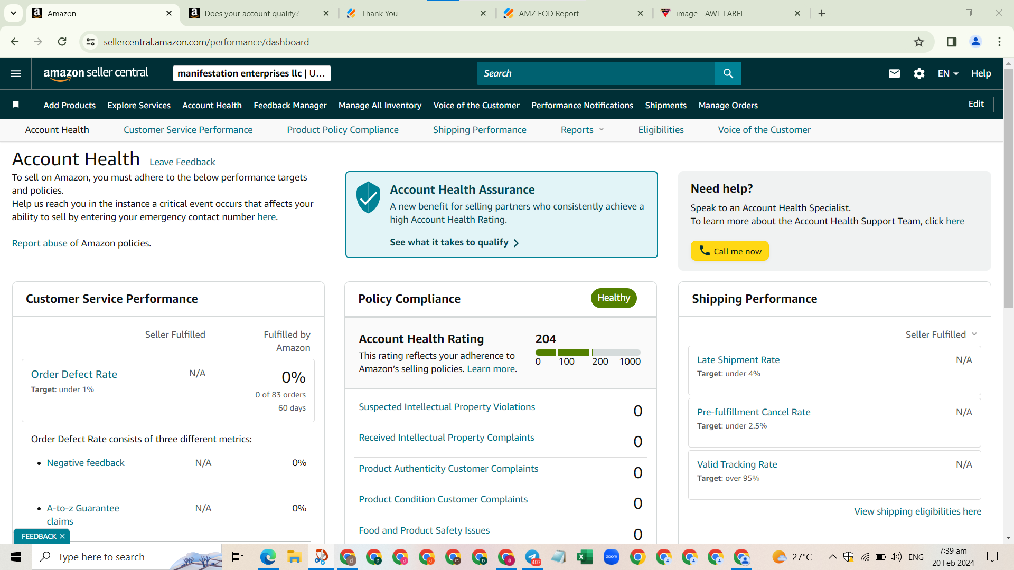Open Feedback Manager menu item
Image resolution: width=1014 pixels, height=570 pixels.
[290, 105]
